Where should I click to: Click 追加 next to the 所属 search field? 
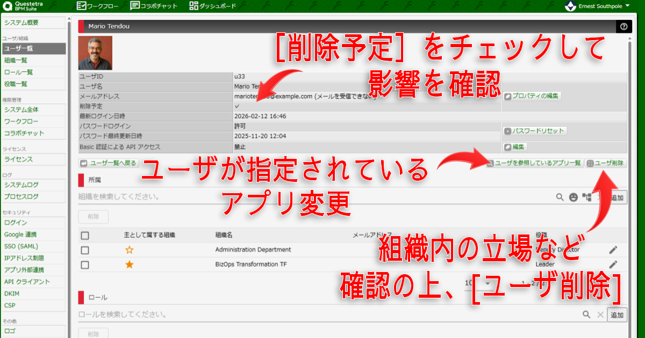point(617,197)
